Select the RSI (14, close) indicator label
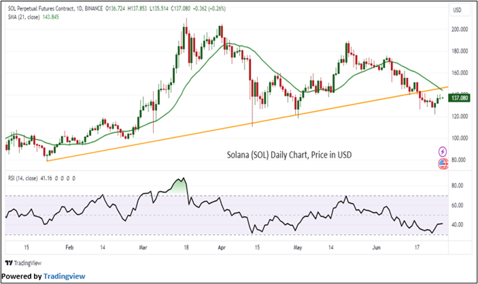 [x=23, y=178]
